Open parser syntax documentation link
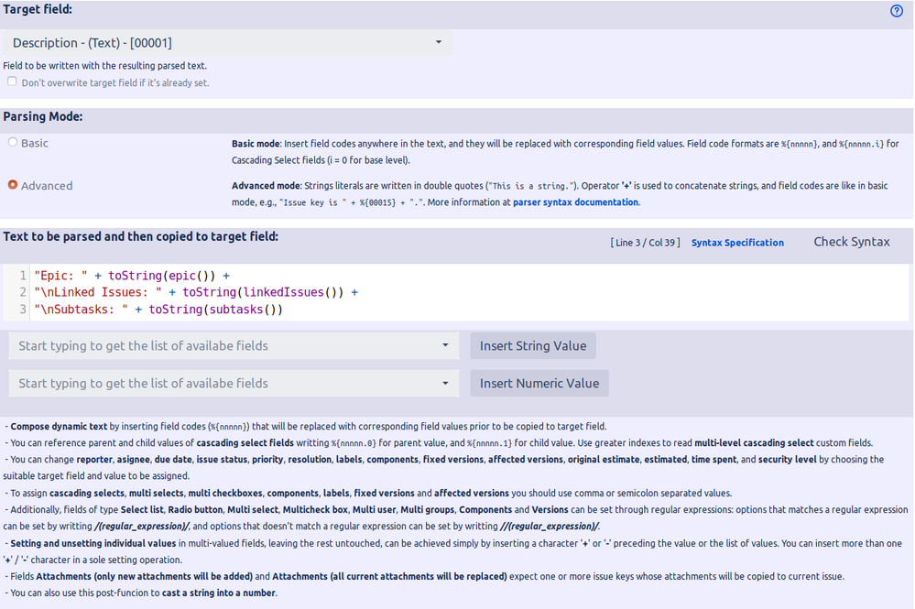 575,202
